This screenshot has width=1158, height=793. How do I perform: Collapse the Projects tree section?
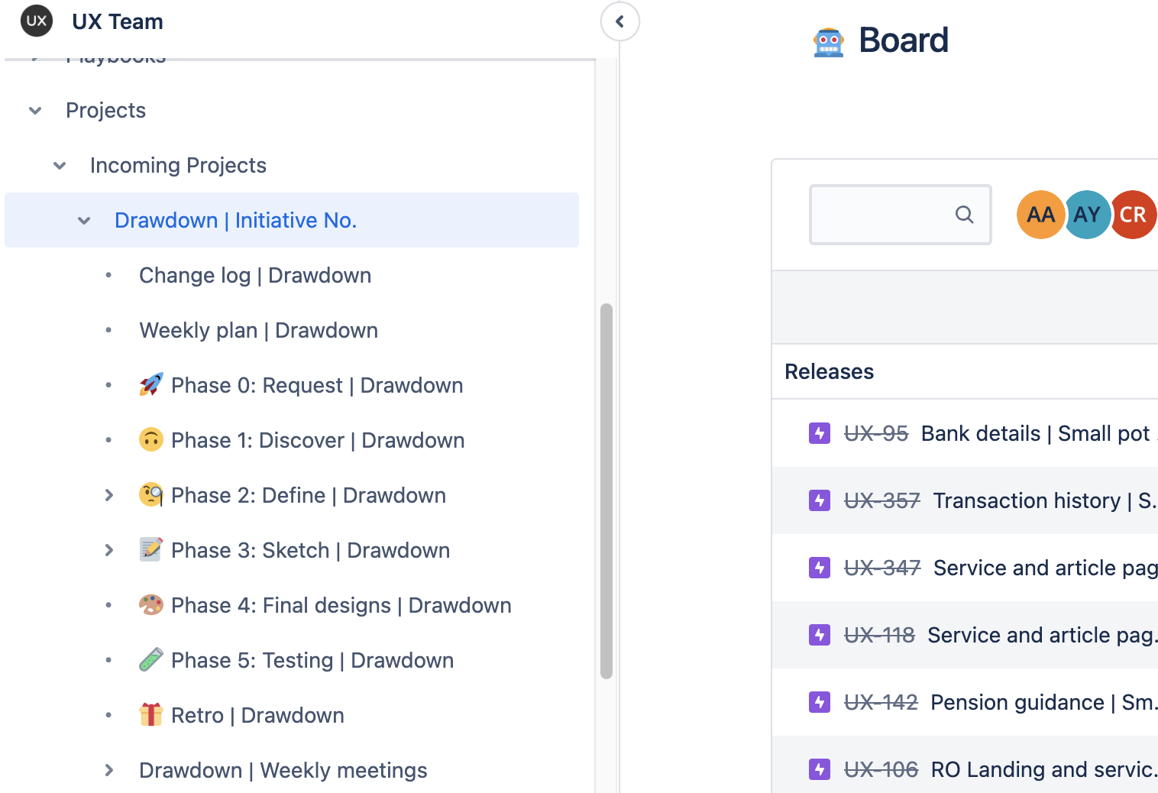(35, 111)
